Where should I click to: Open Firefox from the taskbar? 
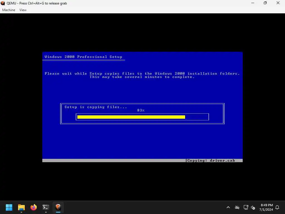34,207
